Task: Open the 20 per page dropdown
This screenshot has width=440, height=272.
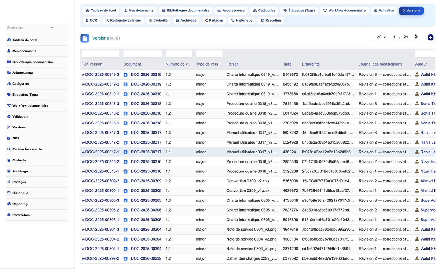Action: (381, 37)
